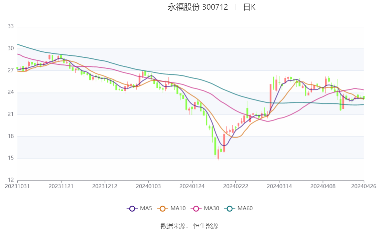Hide the MA5 series via its label
The width and height of the screenshot is (379, 230).
click(146, 209)
